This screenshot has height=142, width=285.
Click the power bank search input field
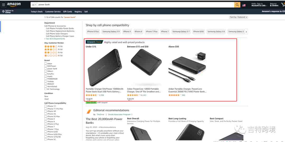(136, 5)
